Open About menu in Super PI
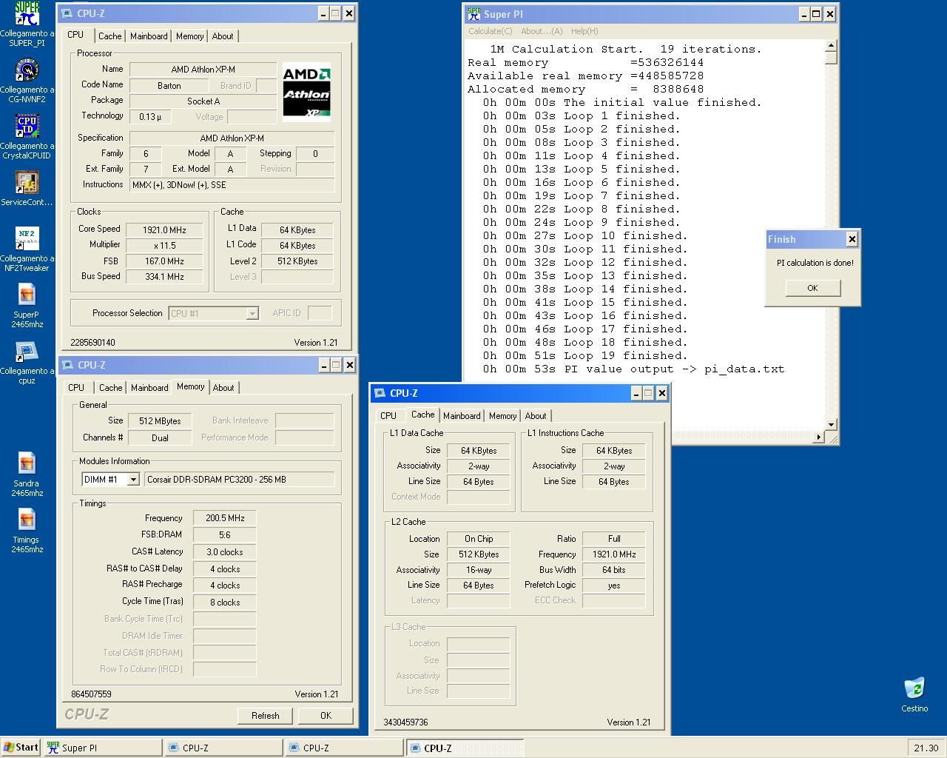Viewport: 947px width, 758px height. [x=542, y=31]
